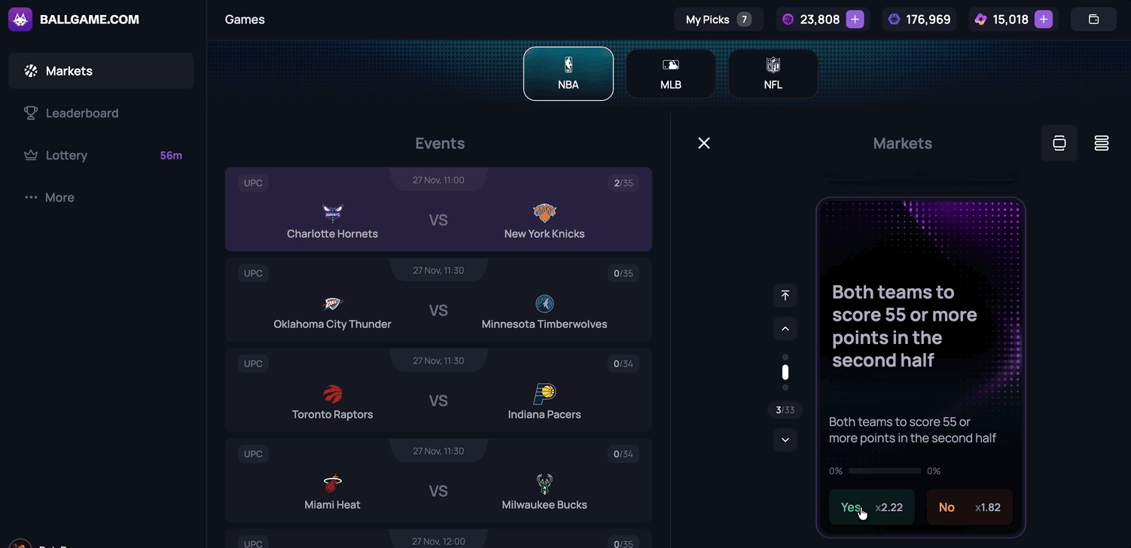Select Oklahoma City Thunder vs Minnesota Timberwolves event
The image size is (1131, 548).
(x=438, y=300)
